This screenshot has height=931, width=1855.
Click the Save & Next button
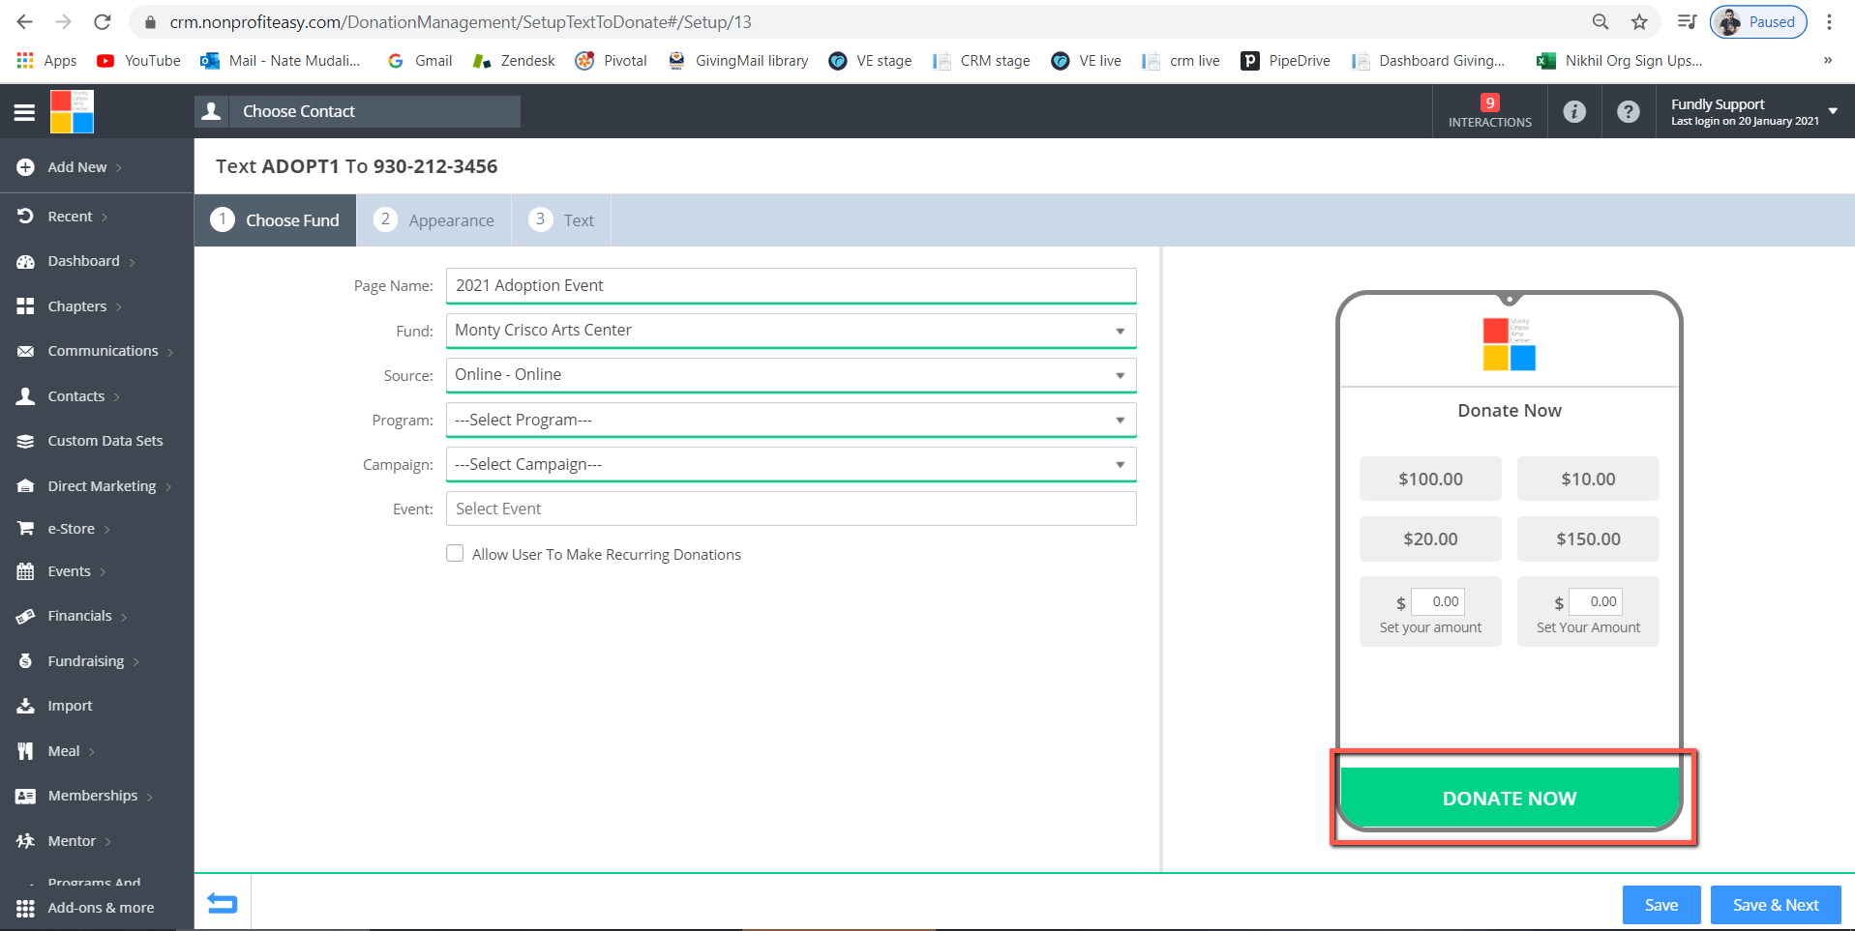coord(1776,905)
